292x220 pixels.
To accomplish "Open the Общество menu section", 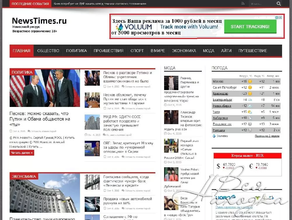I will (48, 51).
